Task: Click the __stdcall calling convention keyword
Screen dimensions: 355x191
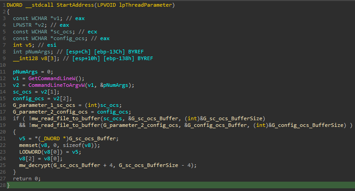Action: click(39, 5)
